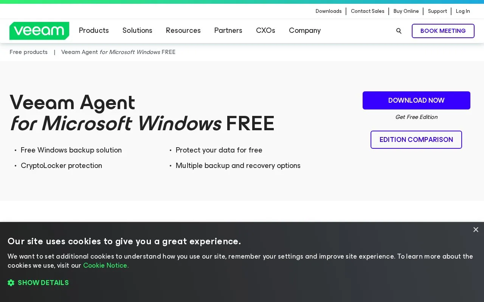Click 'Free Windows backup solution' bullet text
Screen dimensions: 484x302
(71, 150)
